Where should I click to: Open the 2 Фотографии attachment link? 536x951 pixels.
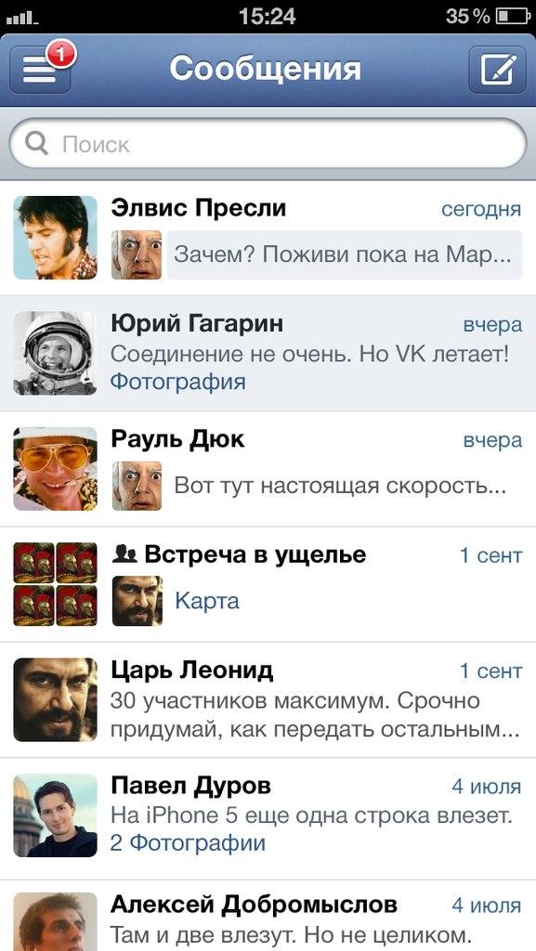coord(188,843)
